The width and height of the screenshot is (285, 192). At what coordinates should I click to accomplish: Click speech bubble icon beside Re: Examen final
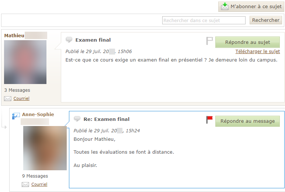pyautogui.click(x=77, y=119)
